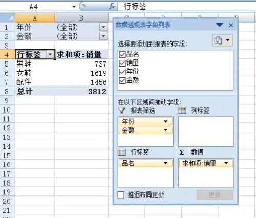
Task: Open the 年份 filter dropdown in cell B1
Action: pos(103,27)
